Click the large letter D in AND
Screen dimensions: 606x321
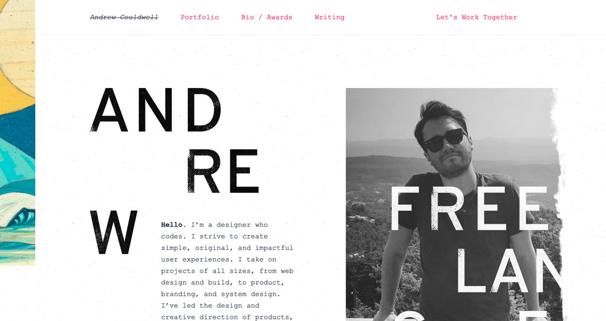click(x=204, y=110)
